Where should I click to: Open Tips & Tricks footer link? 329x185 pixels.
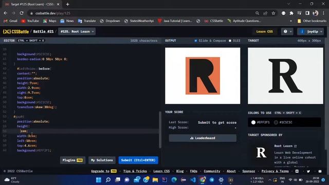tap(135, 171)
